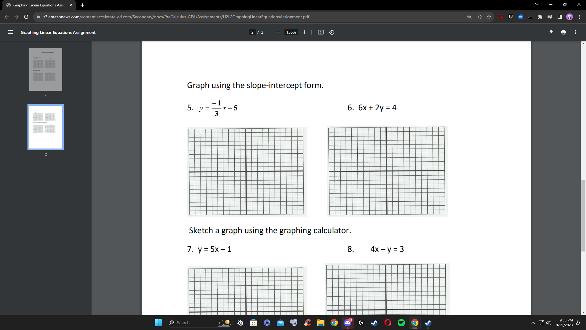Toggle the browser side panel
Screen dimensions: 586x330
click(x=559, y=17)
